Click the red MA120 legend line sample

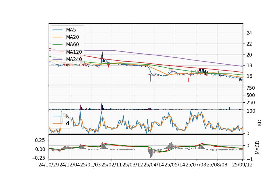(x=57, y=52)
